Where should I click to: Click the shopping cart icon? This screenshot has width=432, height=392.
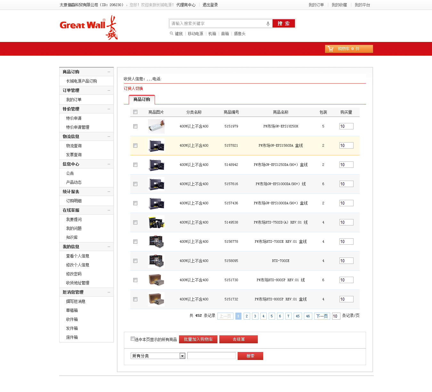coord(330,49)
